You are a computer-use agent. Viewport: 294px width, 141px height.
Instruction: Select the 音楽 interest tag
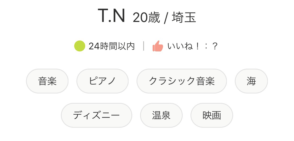click(x=47, y=81)
